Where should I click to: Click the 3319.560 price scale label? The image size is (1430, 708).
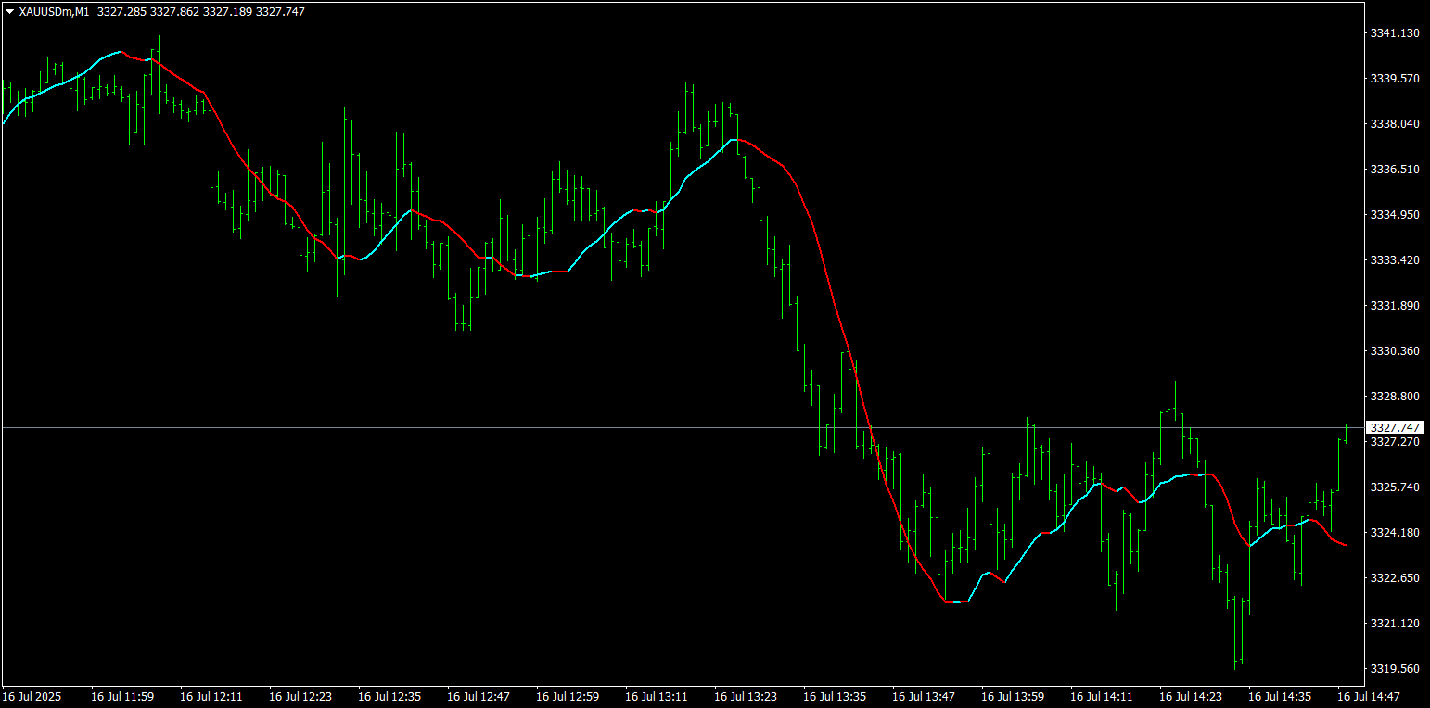1395,669
